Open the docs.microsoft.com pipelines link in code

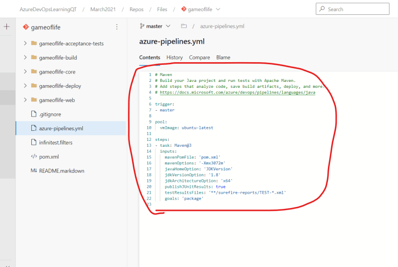point(237,93)
